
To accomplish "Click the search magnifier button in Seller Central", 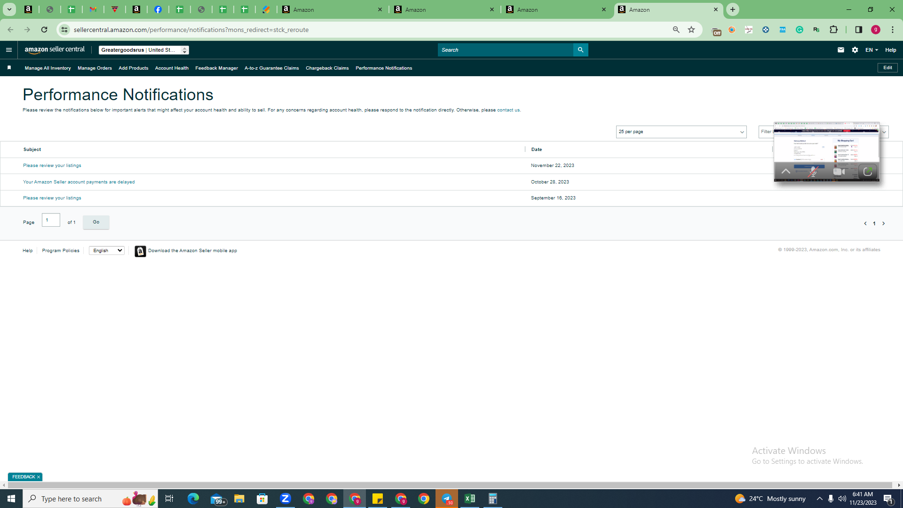I will [x=580, y=50].
